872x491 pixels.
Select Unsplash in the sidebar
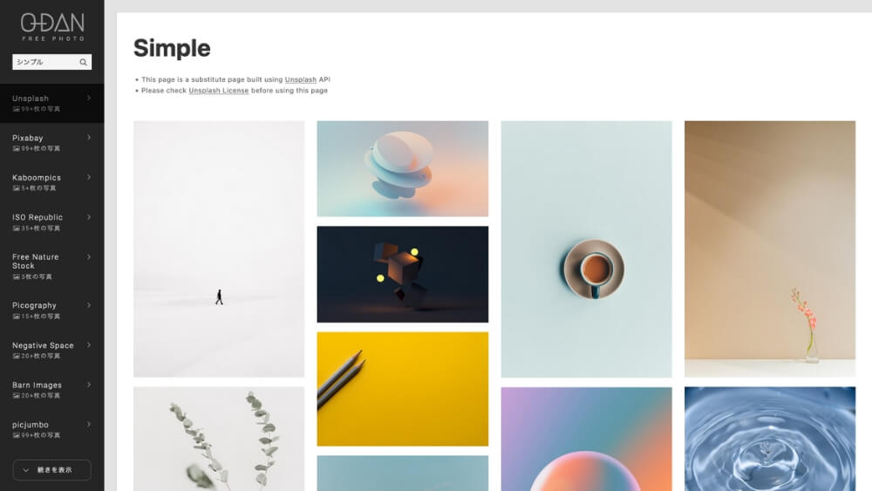click(51, 103)
